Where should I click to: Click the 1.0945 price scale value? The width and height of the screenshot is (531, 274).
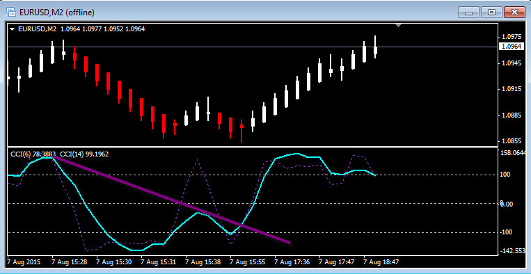click(512, 63)
